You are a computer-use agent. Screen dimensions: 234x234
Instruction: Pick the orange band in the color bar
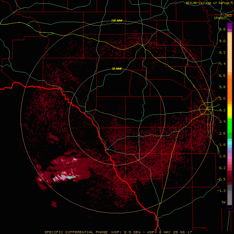(x=230, y=90)
